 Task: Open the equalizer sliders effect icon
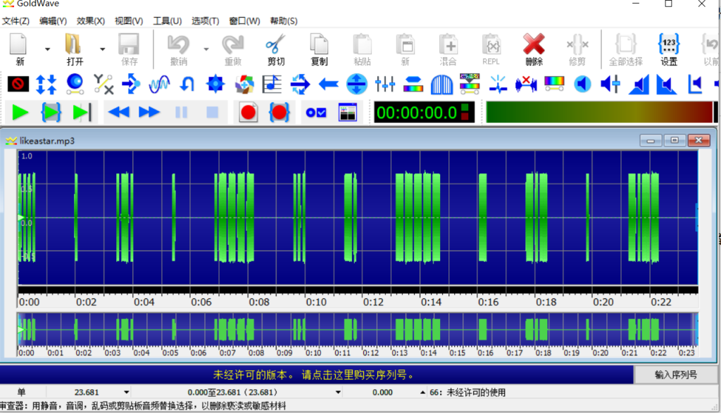click(x=384, y=84)
